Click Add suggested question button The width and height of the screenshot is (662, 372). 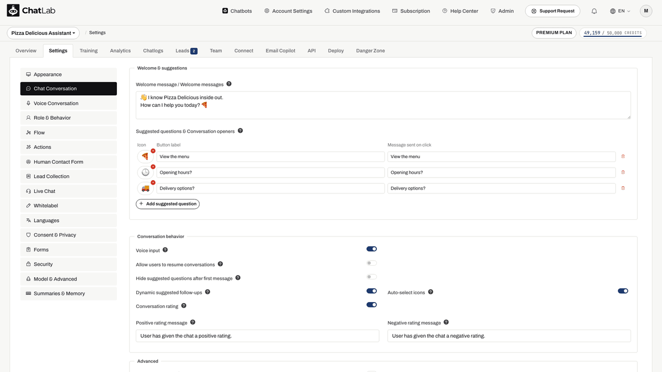click(168, 204)
